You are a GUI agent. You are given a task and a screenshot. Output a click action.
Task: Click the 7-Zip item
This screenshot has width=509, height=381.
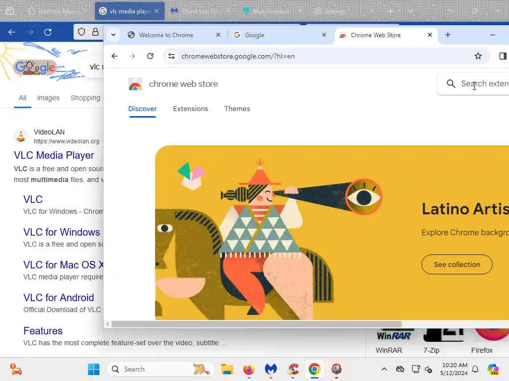pyautogui.click(x=443, y=340)
